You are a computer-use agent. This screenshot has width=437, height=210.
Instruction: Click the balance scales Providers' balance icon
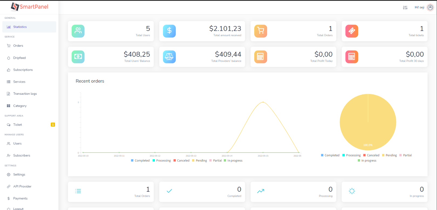click(x=169, y=57)
